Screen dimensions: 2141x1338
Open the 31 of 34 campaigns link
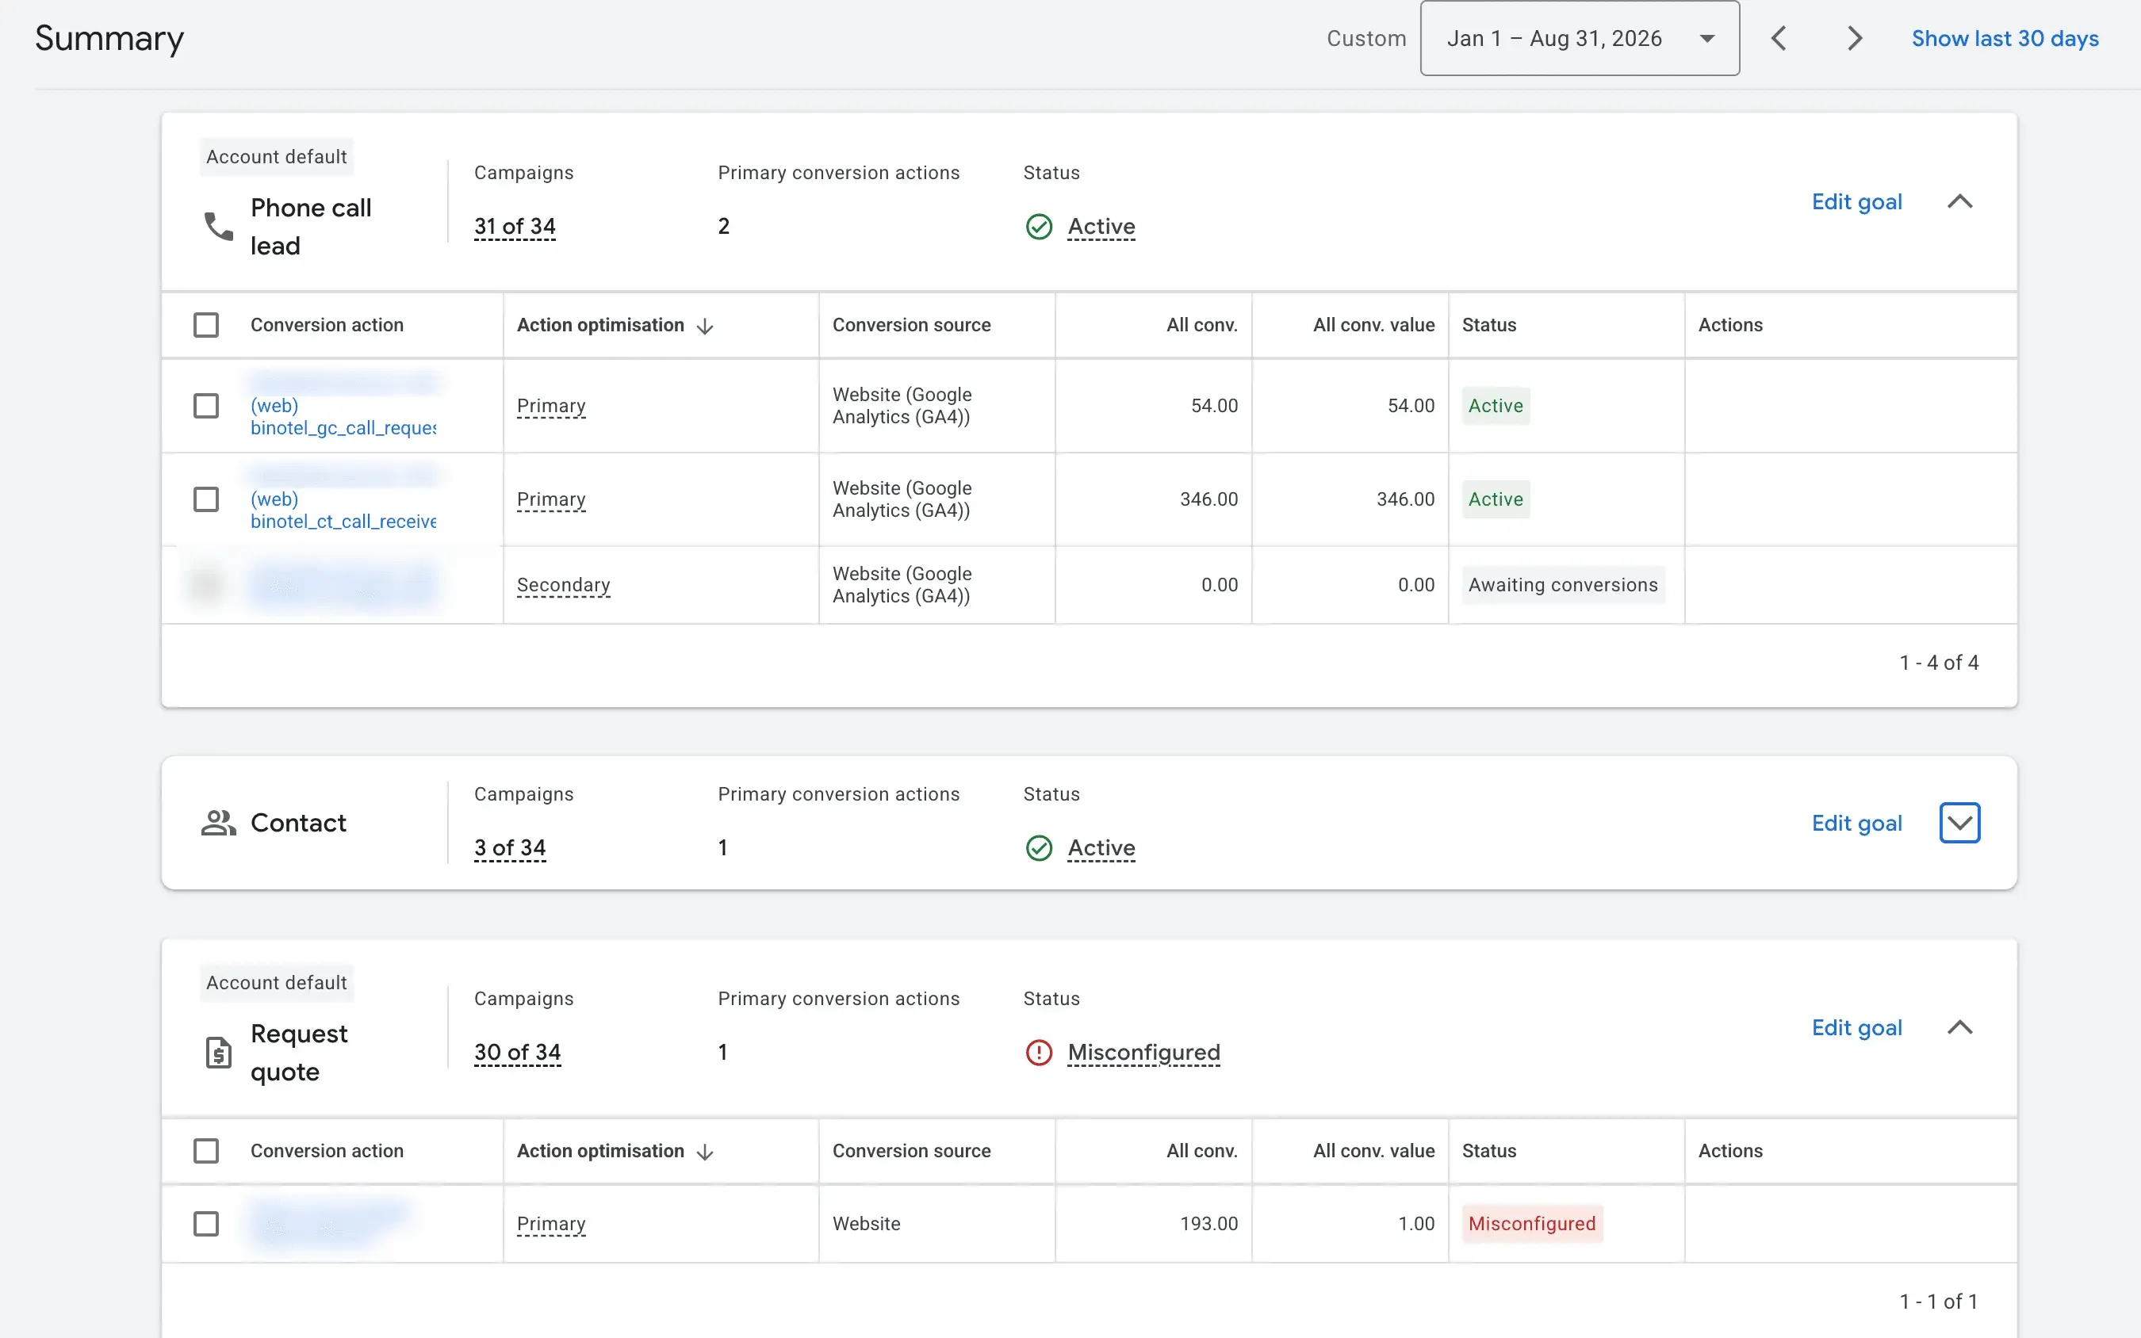514,227
